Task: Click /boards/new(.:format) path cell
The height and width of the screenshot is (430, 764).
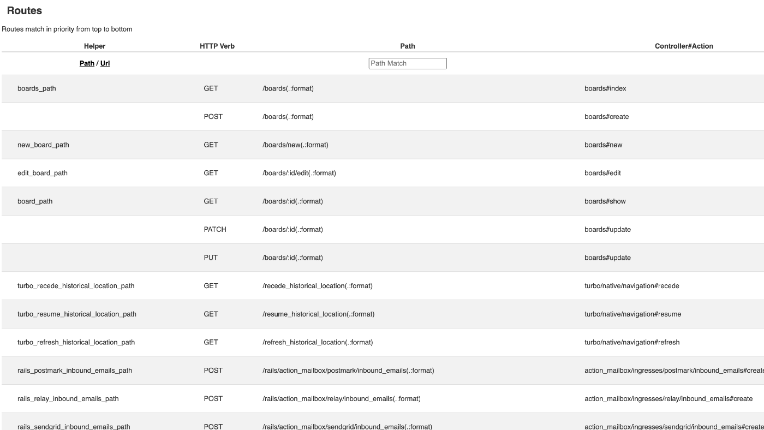Action: 295,145
